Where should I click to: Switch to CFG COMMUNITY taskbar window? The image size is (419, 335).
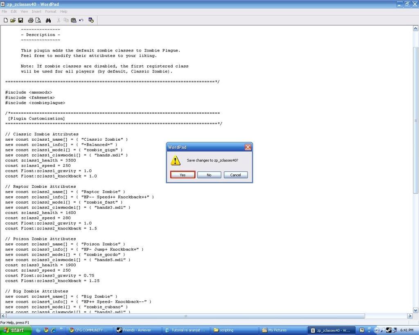point(89,330)
